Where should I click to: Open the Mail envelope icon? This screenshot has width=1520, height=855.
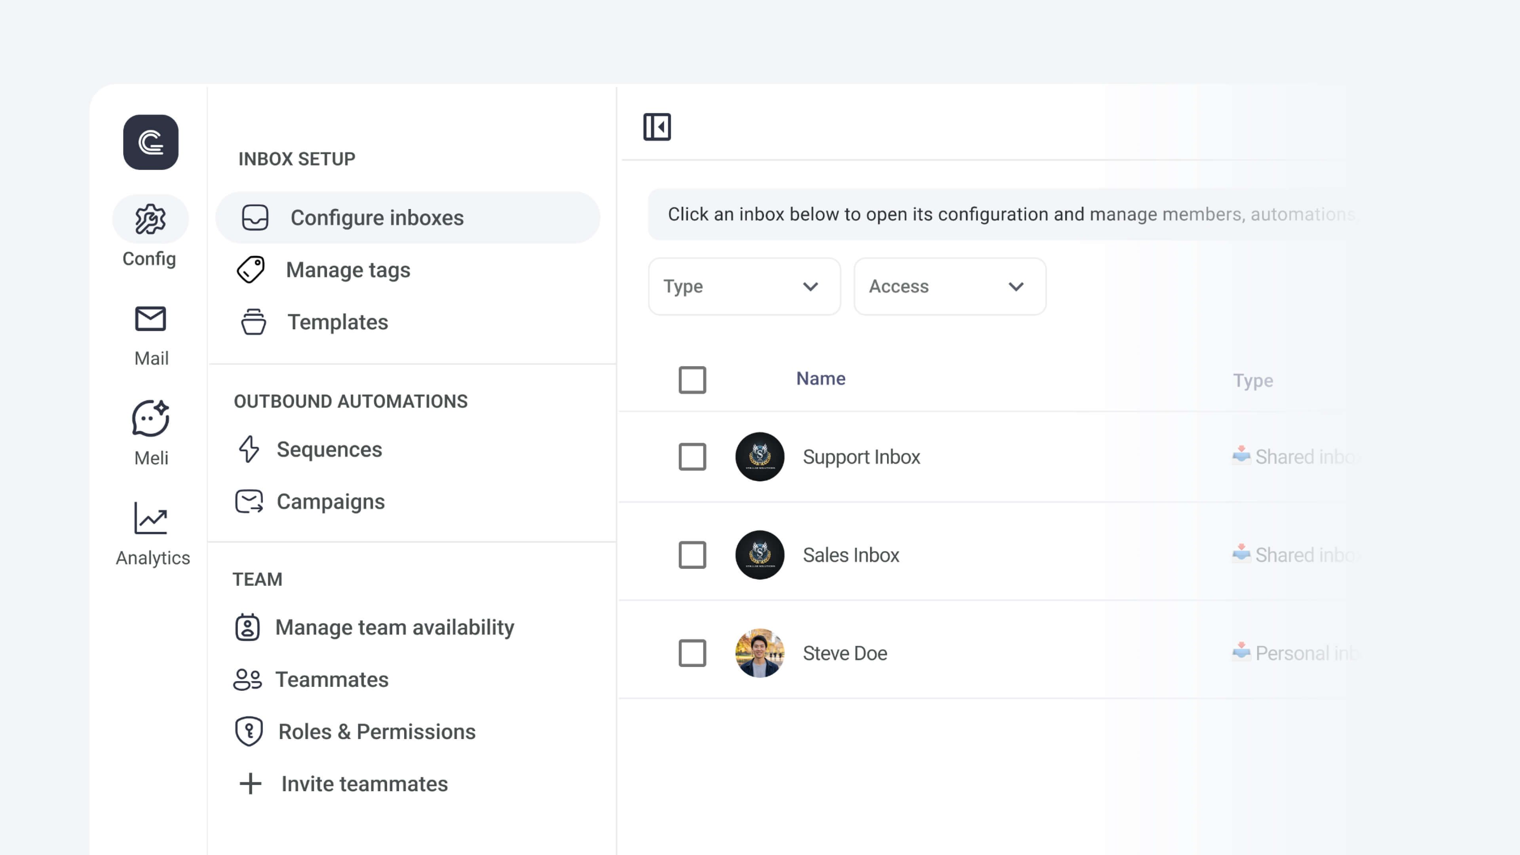[x=150, y=319]
